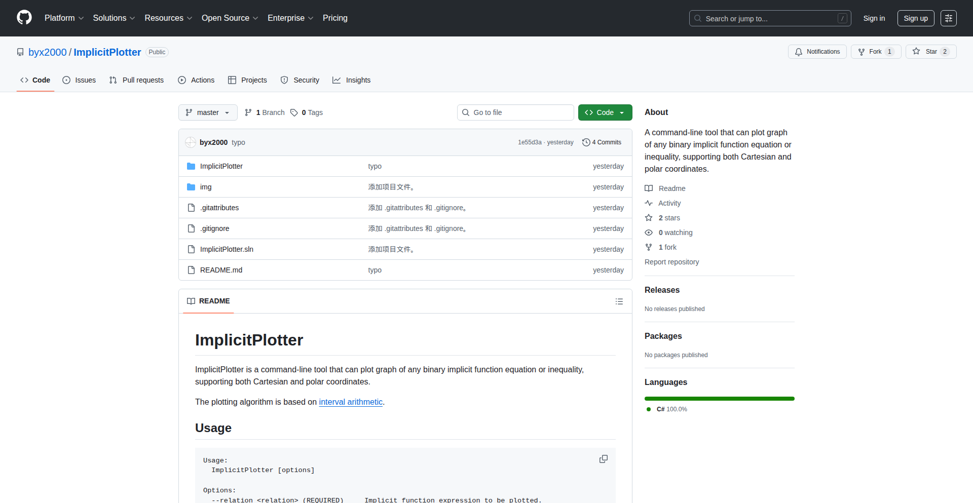Expand the Platform menu
This screenshot has width=973, height=503.
point(64,18)
